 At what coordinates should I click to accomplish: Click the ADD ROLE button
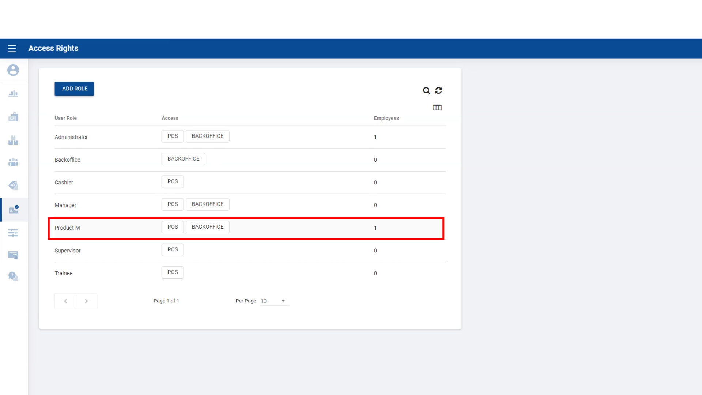74,89
